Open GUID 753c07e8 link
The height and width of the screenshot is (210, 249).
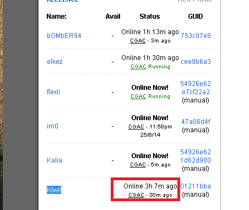(x=196, y=36)
